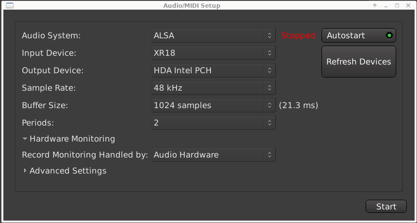Minimize the Audio/MIDI Setup window
Viewport: 417px width, 223px height.
(x=386, y=5)
